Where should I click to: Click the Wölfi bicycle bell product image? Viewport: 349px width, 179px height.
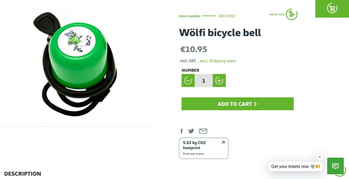coord(75,64)
